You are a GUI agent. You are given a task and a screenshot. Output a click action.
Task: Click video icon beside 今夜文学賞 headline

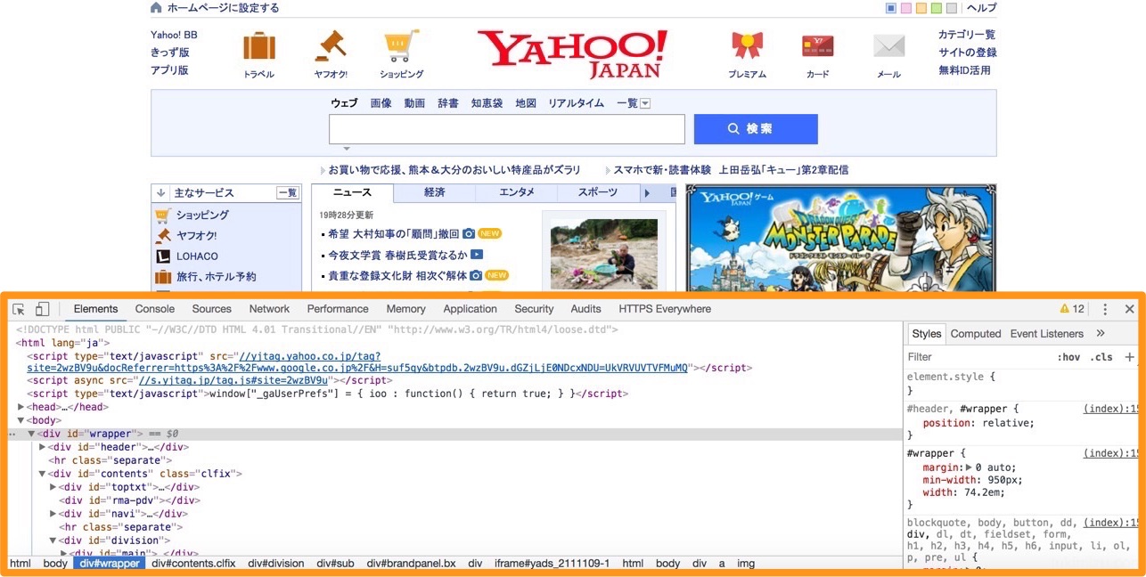point(477,255)
